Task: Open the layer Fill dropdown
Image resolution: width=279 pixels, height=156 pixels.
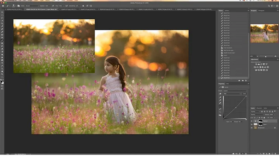Action: coord(275,118)
